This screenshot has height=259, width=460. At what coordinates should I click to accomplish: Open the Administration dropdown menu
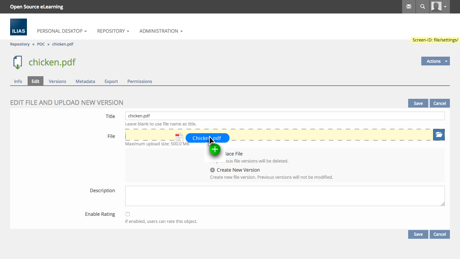point(161,31)
